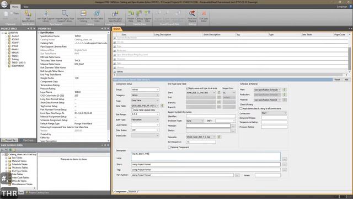Click browse icon beside Start end type
Screen dimensions: 353x199
click(219, 92)
